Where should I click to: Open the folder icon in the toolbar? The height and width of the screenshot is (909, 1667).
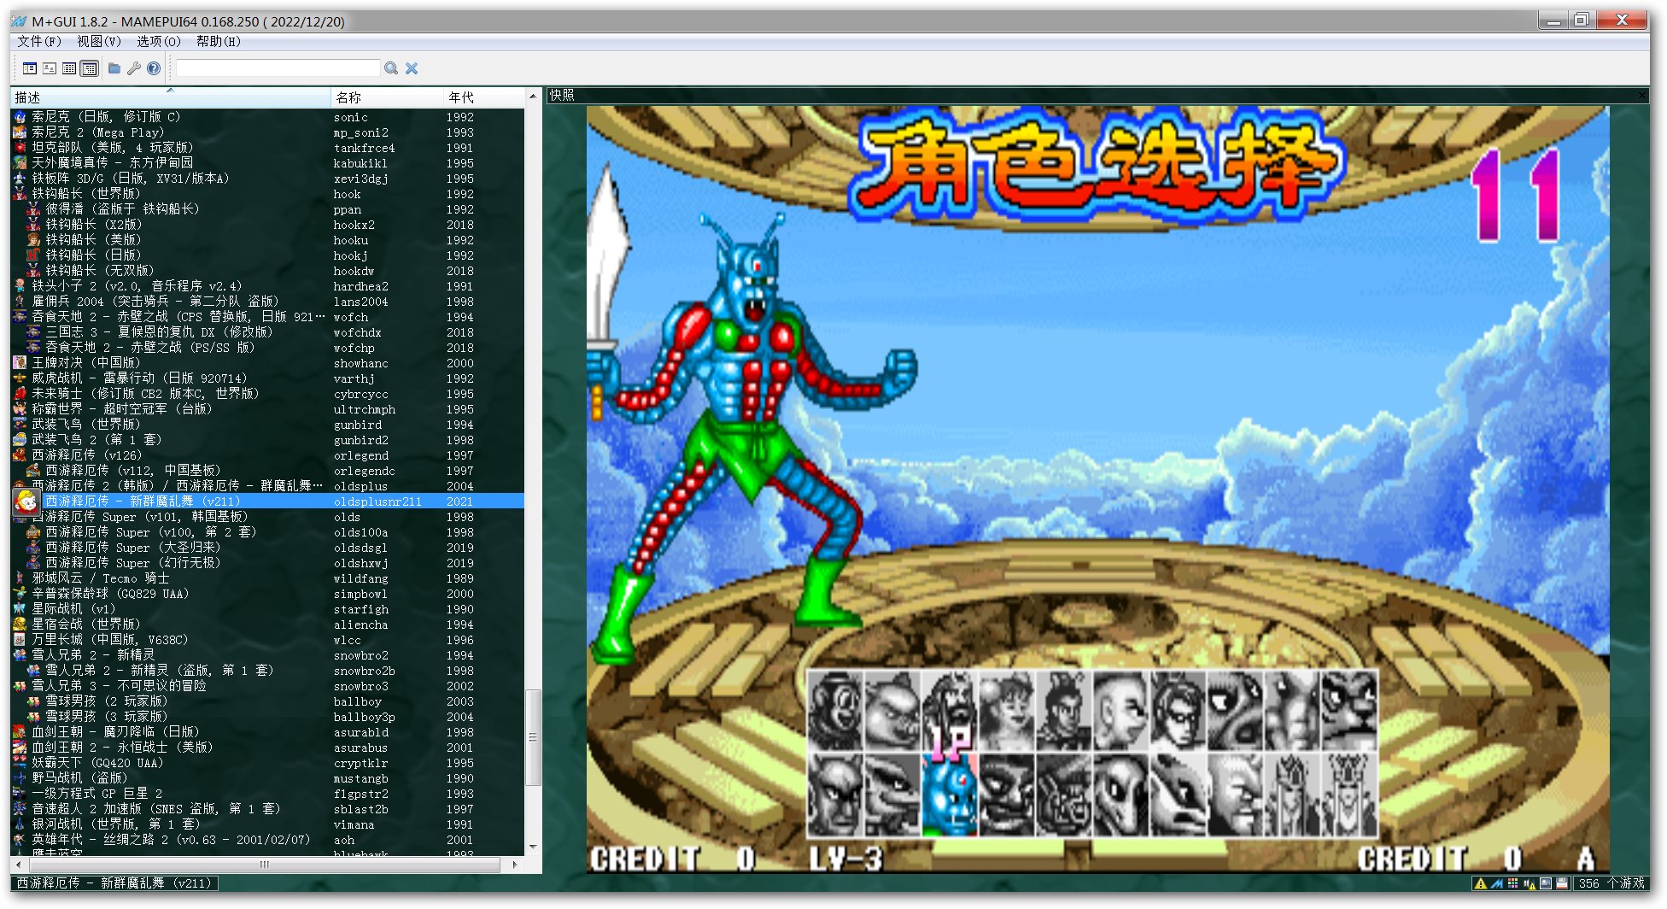114,68
